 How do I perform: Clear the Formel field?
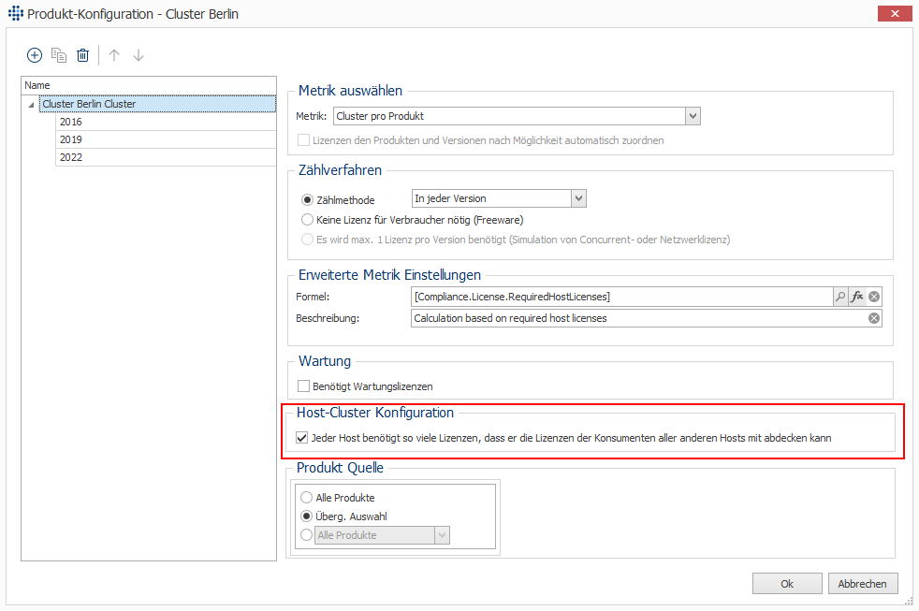click(x=874, y=297)
